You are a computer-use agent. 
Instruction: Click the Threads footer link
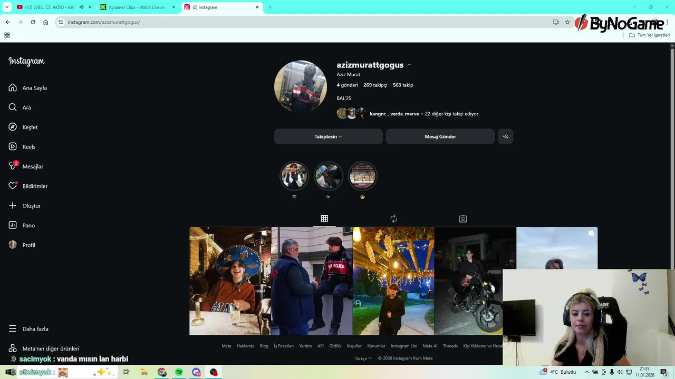pos(450,346)
